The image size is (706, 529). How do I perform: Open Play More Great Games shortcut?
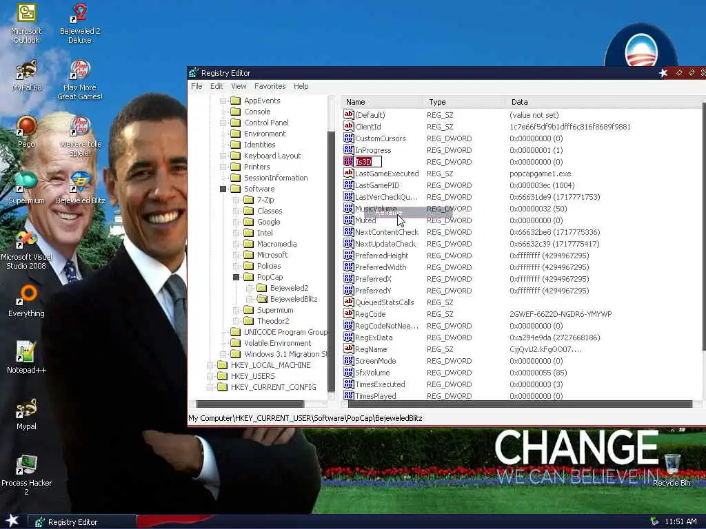pos(80,80)
